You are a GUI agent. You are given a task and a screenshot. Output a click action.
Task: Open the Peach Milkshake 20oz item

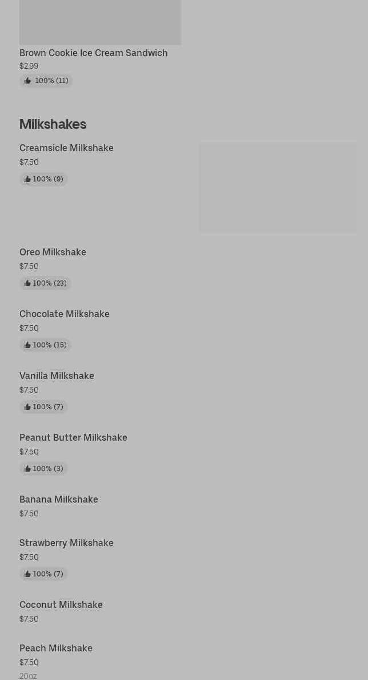[55, 648]
